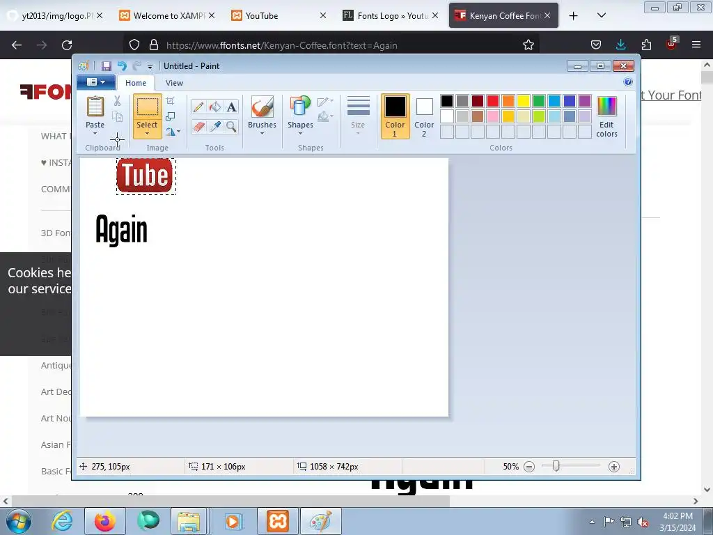Viewport: 713px width, 535px height.
Task: Switch to the YouTube browser tab
Action: click(278, 15)
